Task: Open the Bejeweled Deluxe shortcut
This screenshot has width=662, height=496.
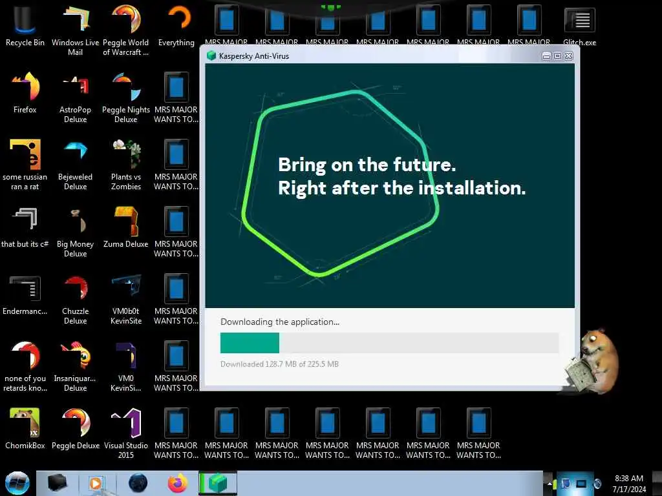Action: [75, 165]
